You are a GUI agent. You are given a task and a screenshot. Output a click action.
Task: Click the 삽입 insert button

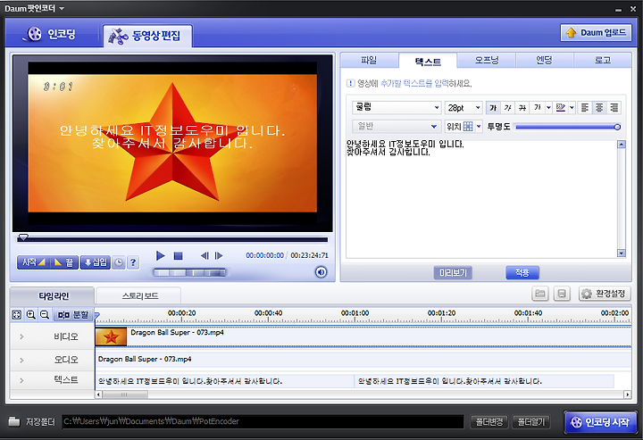[x=96, y=262]
